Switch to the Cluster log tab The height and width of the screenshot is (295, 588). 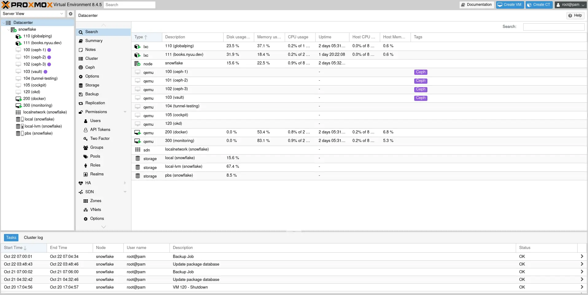(33, 237)
